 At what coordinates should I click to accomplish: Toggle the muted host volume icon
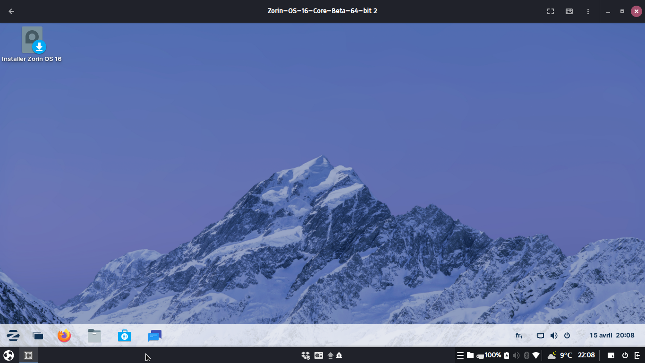coord(516,355)
